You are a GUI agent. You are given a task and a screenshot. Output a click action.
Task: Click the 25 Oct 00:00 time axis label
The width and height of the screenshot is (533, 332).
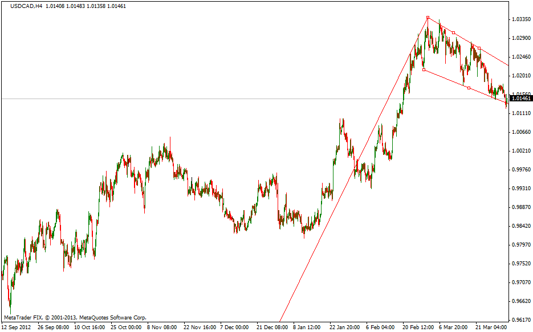127,327
